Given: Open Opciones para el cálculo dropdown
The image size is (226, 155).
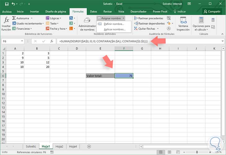Looking at the screenshot, I should click(201, 24).
